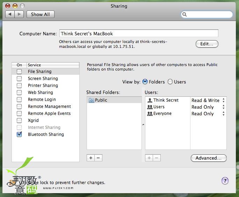The image size is (239, 197).
Task: Select the Xgrid service row
Action: [x=45, y=121]
